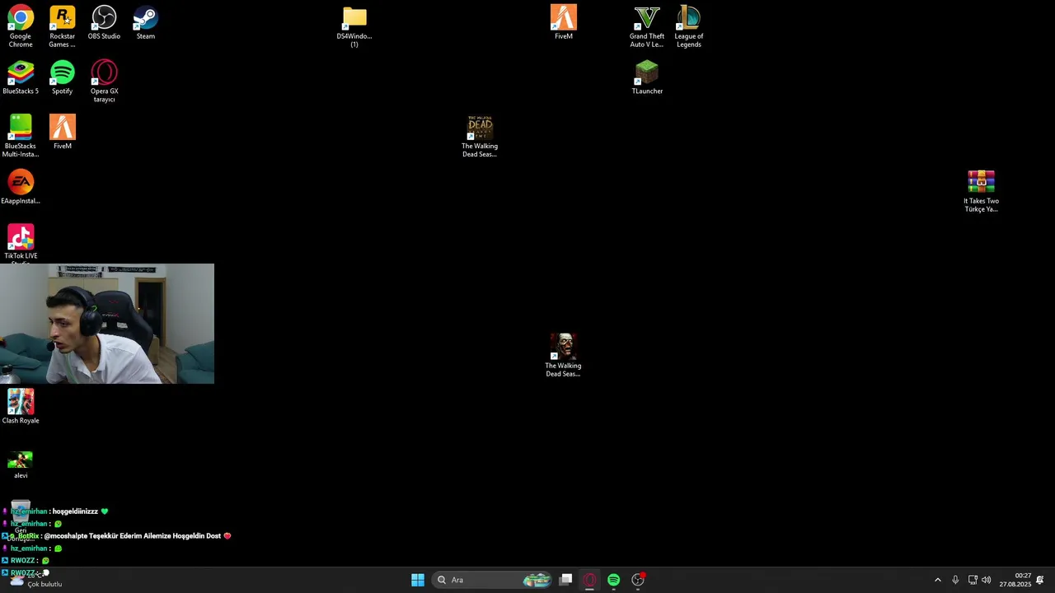
Task: Select the DS4Windows (1) folder
Action: coord(354,26)
